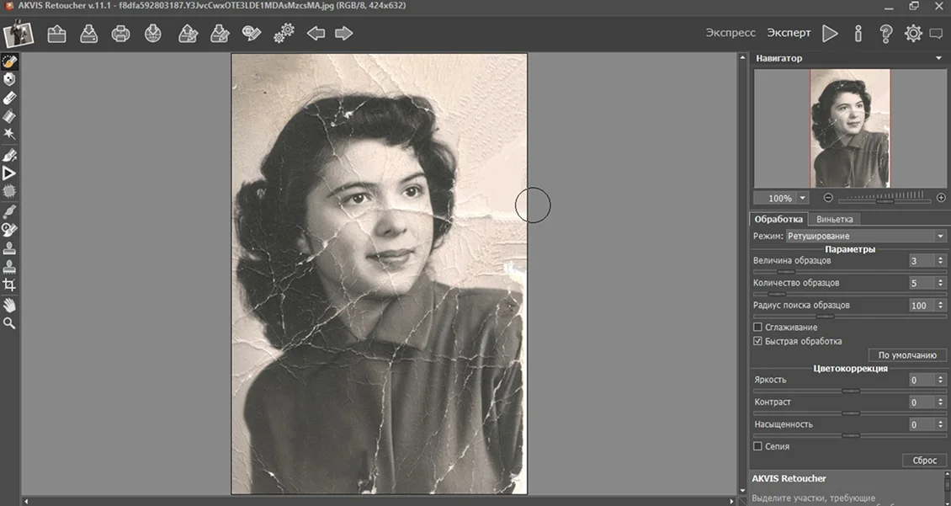
Task: Enable the Сглаживание checkbox
Action: [x=757, y=327]
